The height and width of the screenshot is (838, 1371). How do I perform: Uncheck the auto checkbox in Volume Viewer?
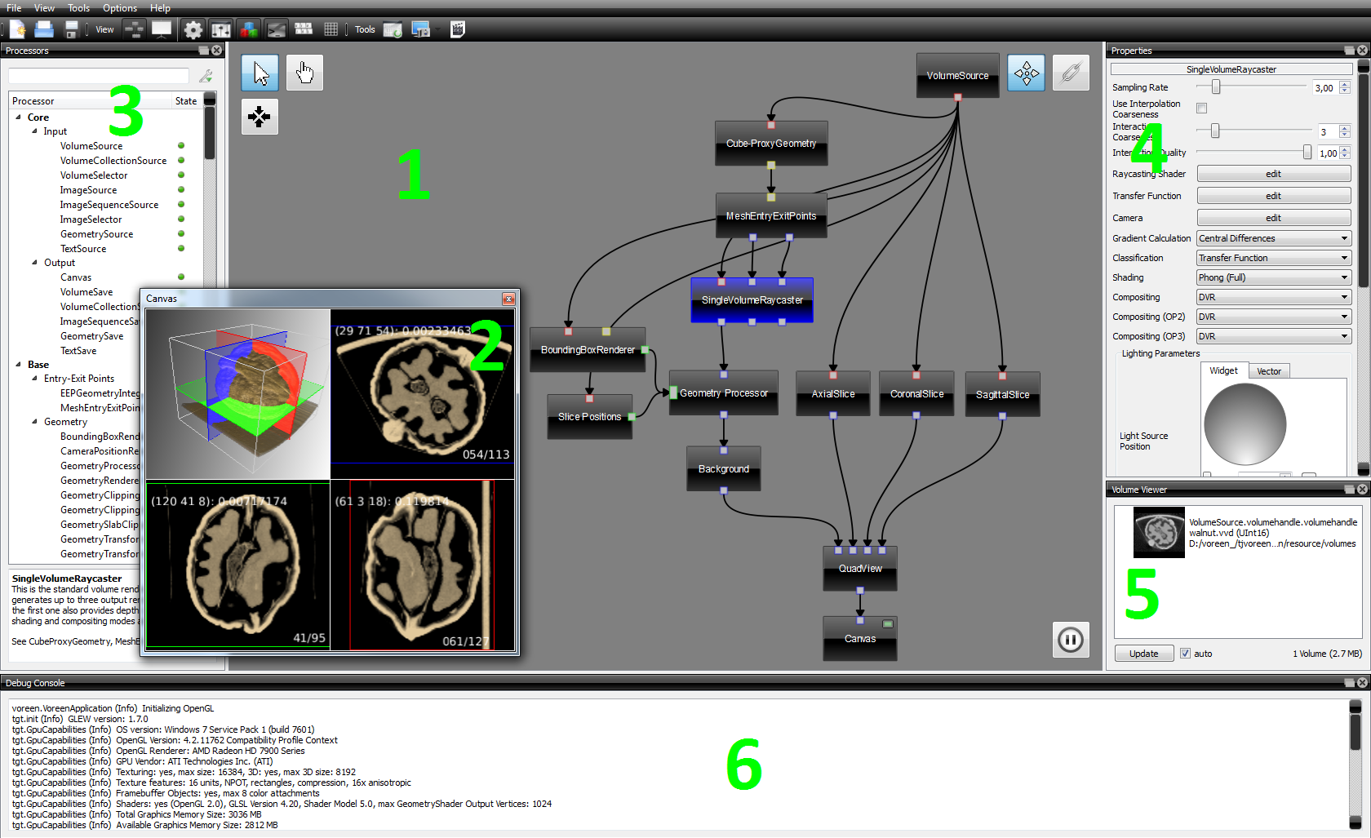click(x=1185, y=654)
